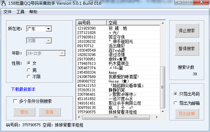This screenshot has width=210, height=132.
Task: Click the 搜索计数 value 39
Action: pos(195,74)
